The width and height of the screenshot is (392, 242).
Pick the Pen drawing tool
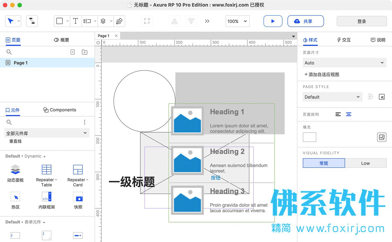[119, 21]
